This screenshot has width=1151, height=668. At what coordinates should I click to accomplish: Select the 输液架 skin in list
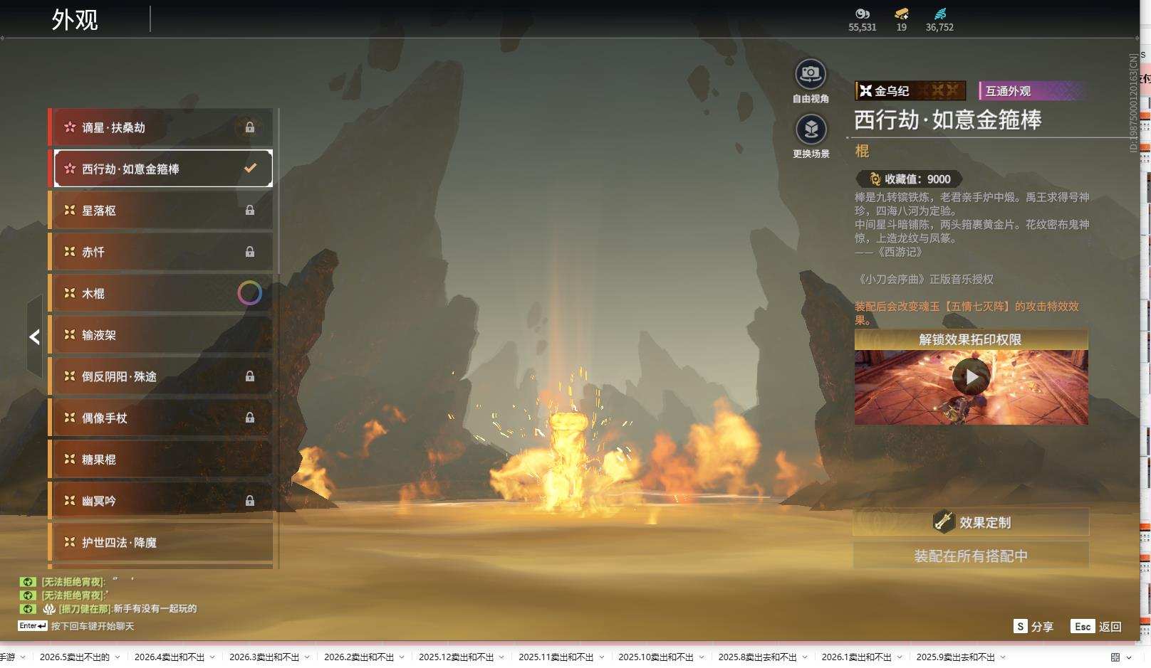161,334
